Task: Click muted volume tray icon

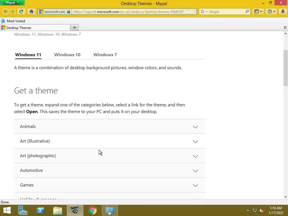Action: (262, 210)
